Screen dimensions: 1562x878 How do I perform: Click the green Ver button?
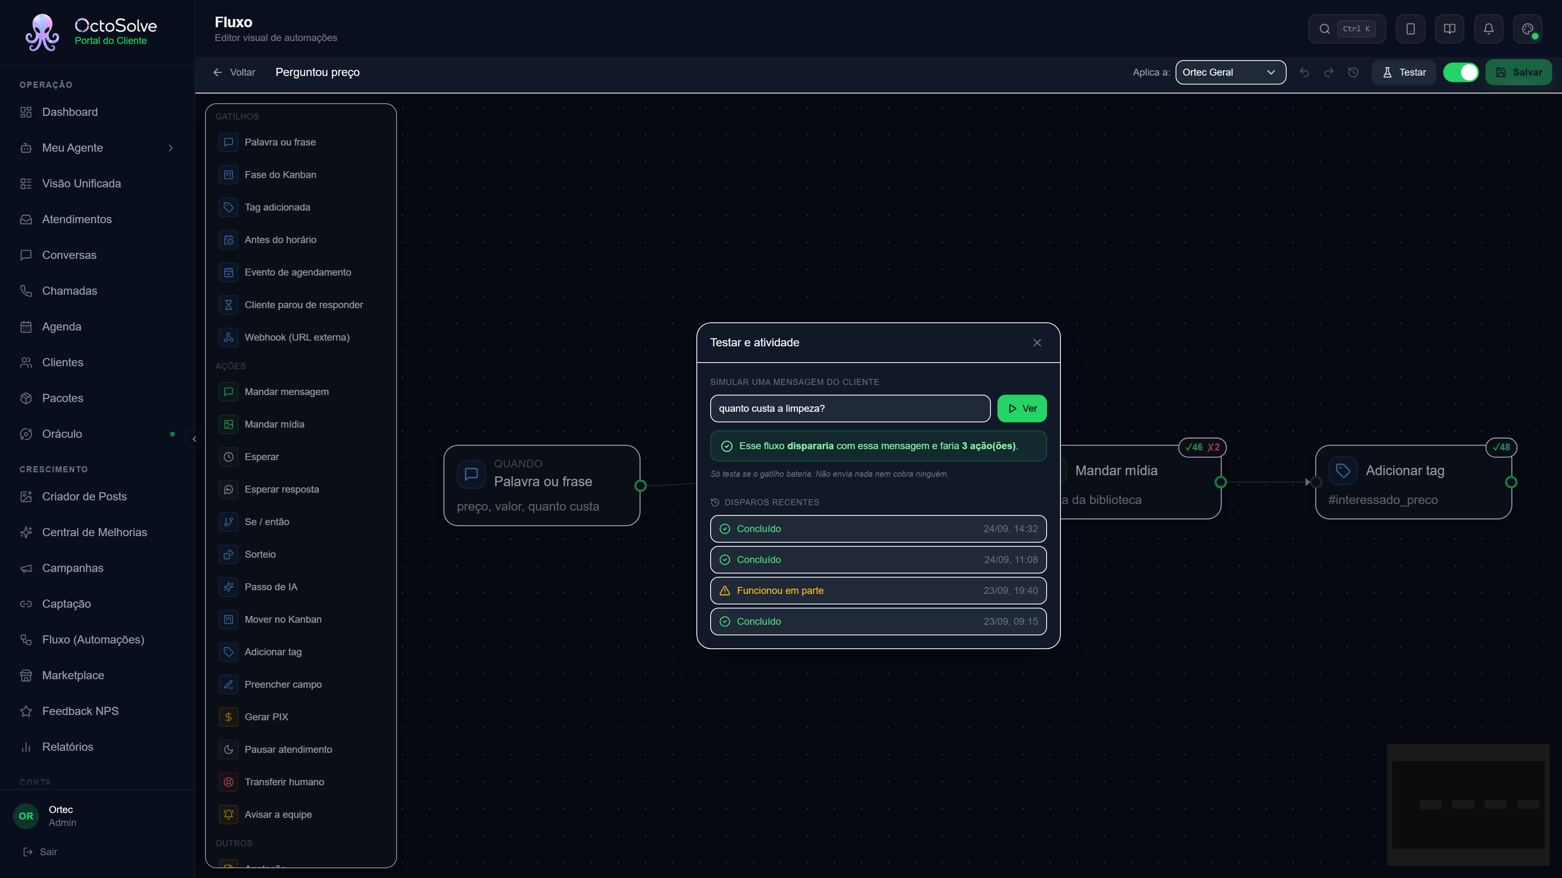point(1022,409)
